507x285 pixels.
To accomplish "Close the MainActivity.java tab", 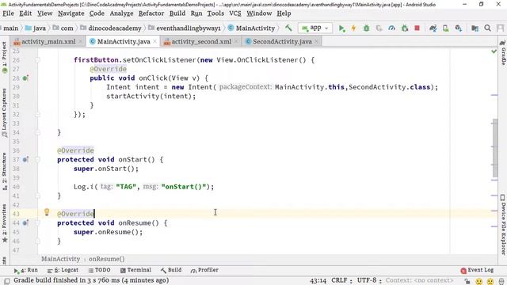I will tap(155, 41).
